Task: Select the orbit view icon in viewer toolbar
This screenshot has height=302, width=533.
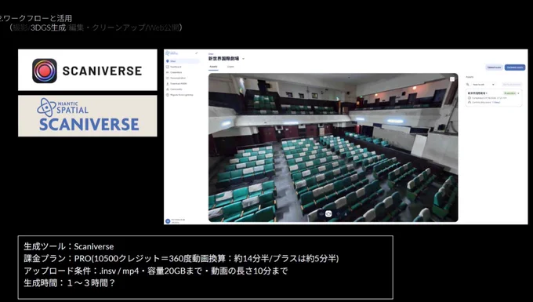Action: pyautogui.click(x=321, y=214)
